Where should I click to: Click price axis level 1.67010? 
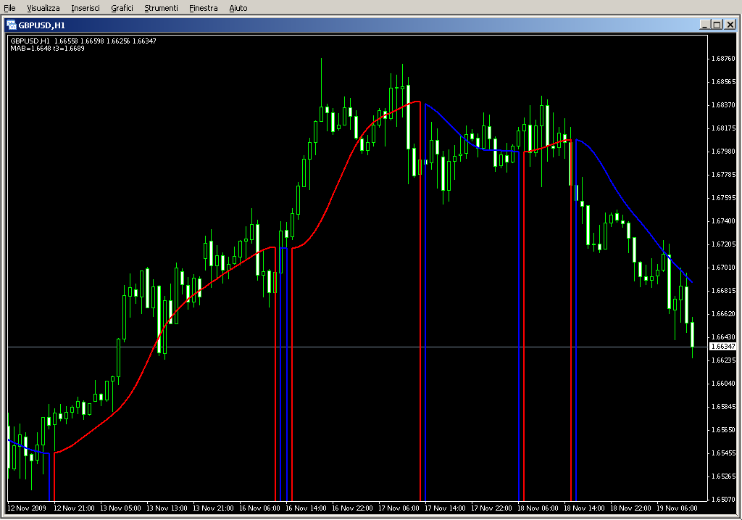pyautogui.click(x=724, y=268)
